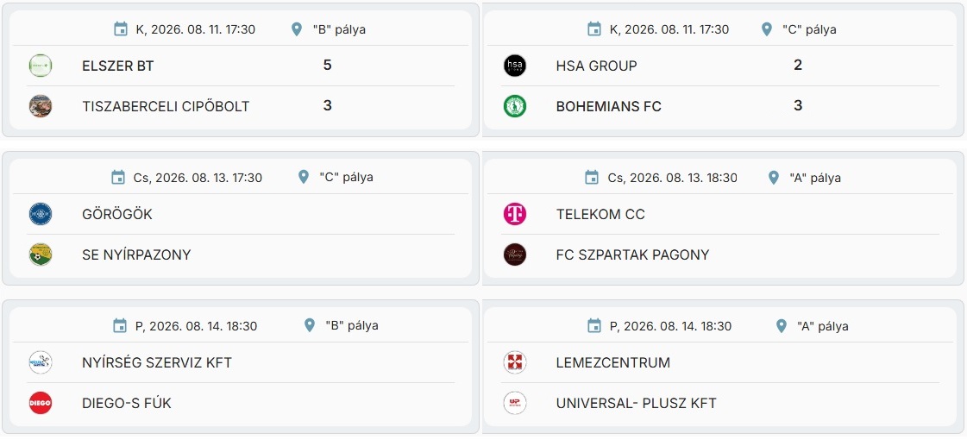
Task: Click the HSA Group black logo
Action: pyautogui.click(x=514, y=66)
